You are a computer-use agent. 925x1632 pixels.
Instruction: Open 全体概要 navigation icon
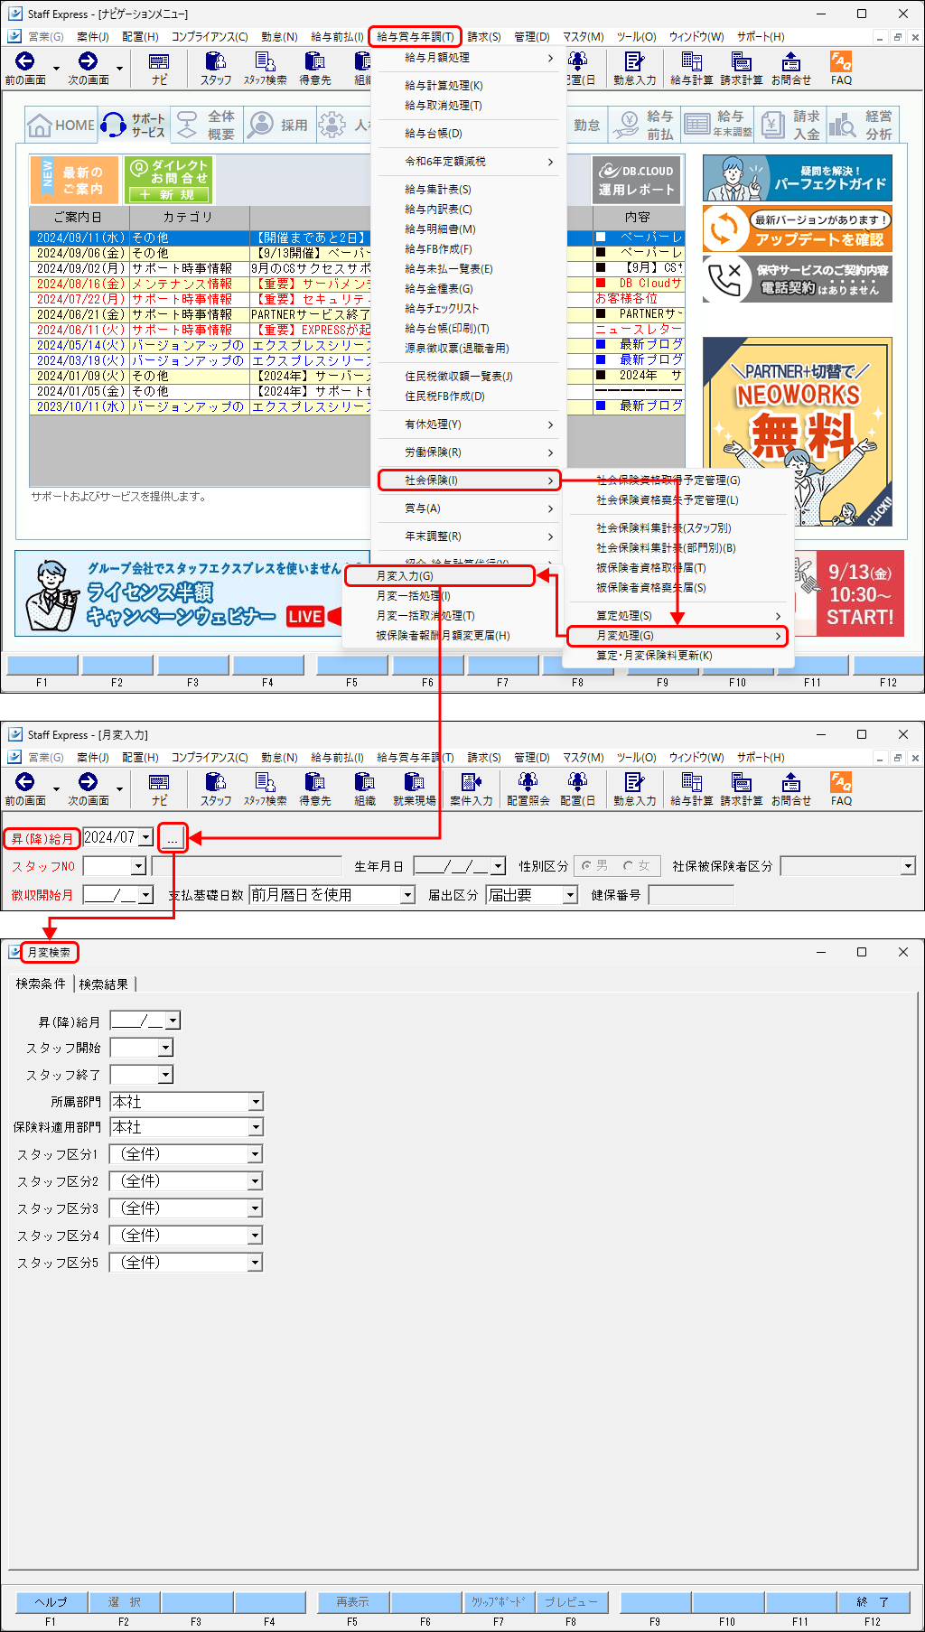(207, 125)
